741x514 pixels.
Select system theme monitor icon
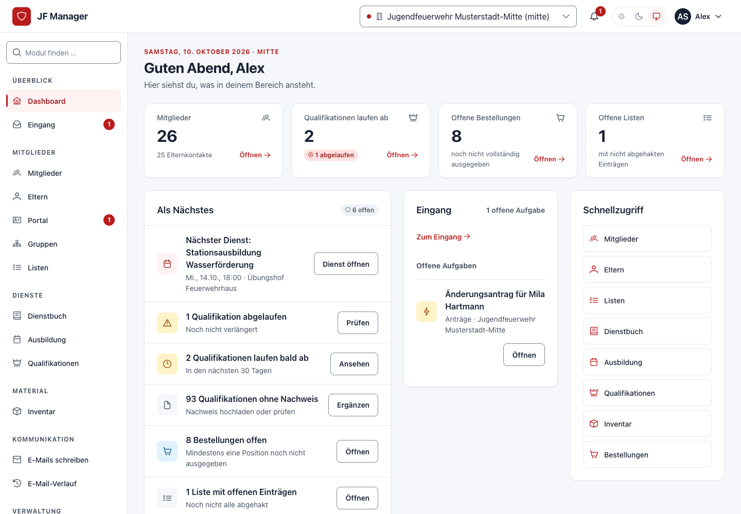point(657,16)
